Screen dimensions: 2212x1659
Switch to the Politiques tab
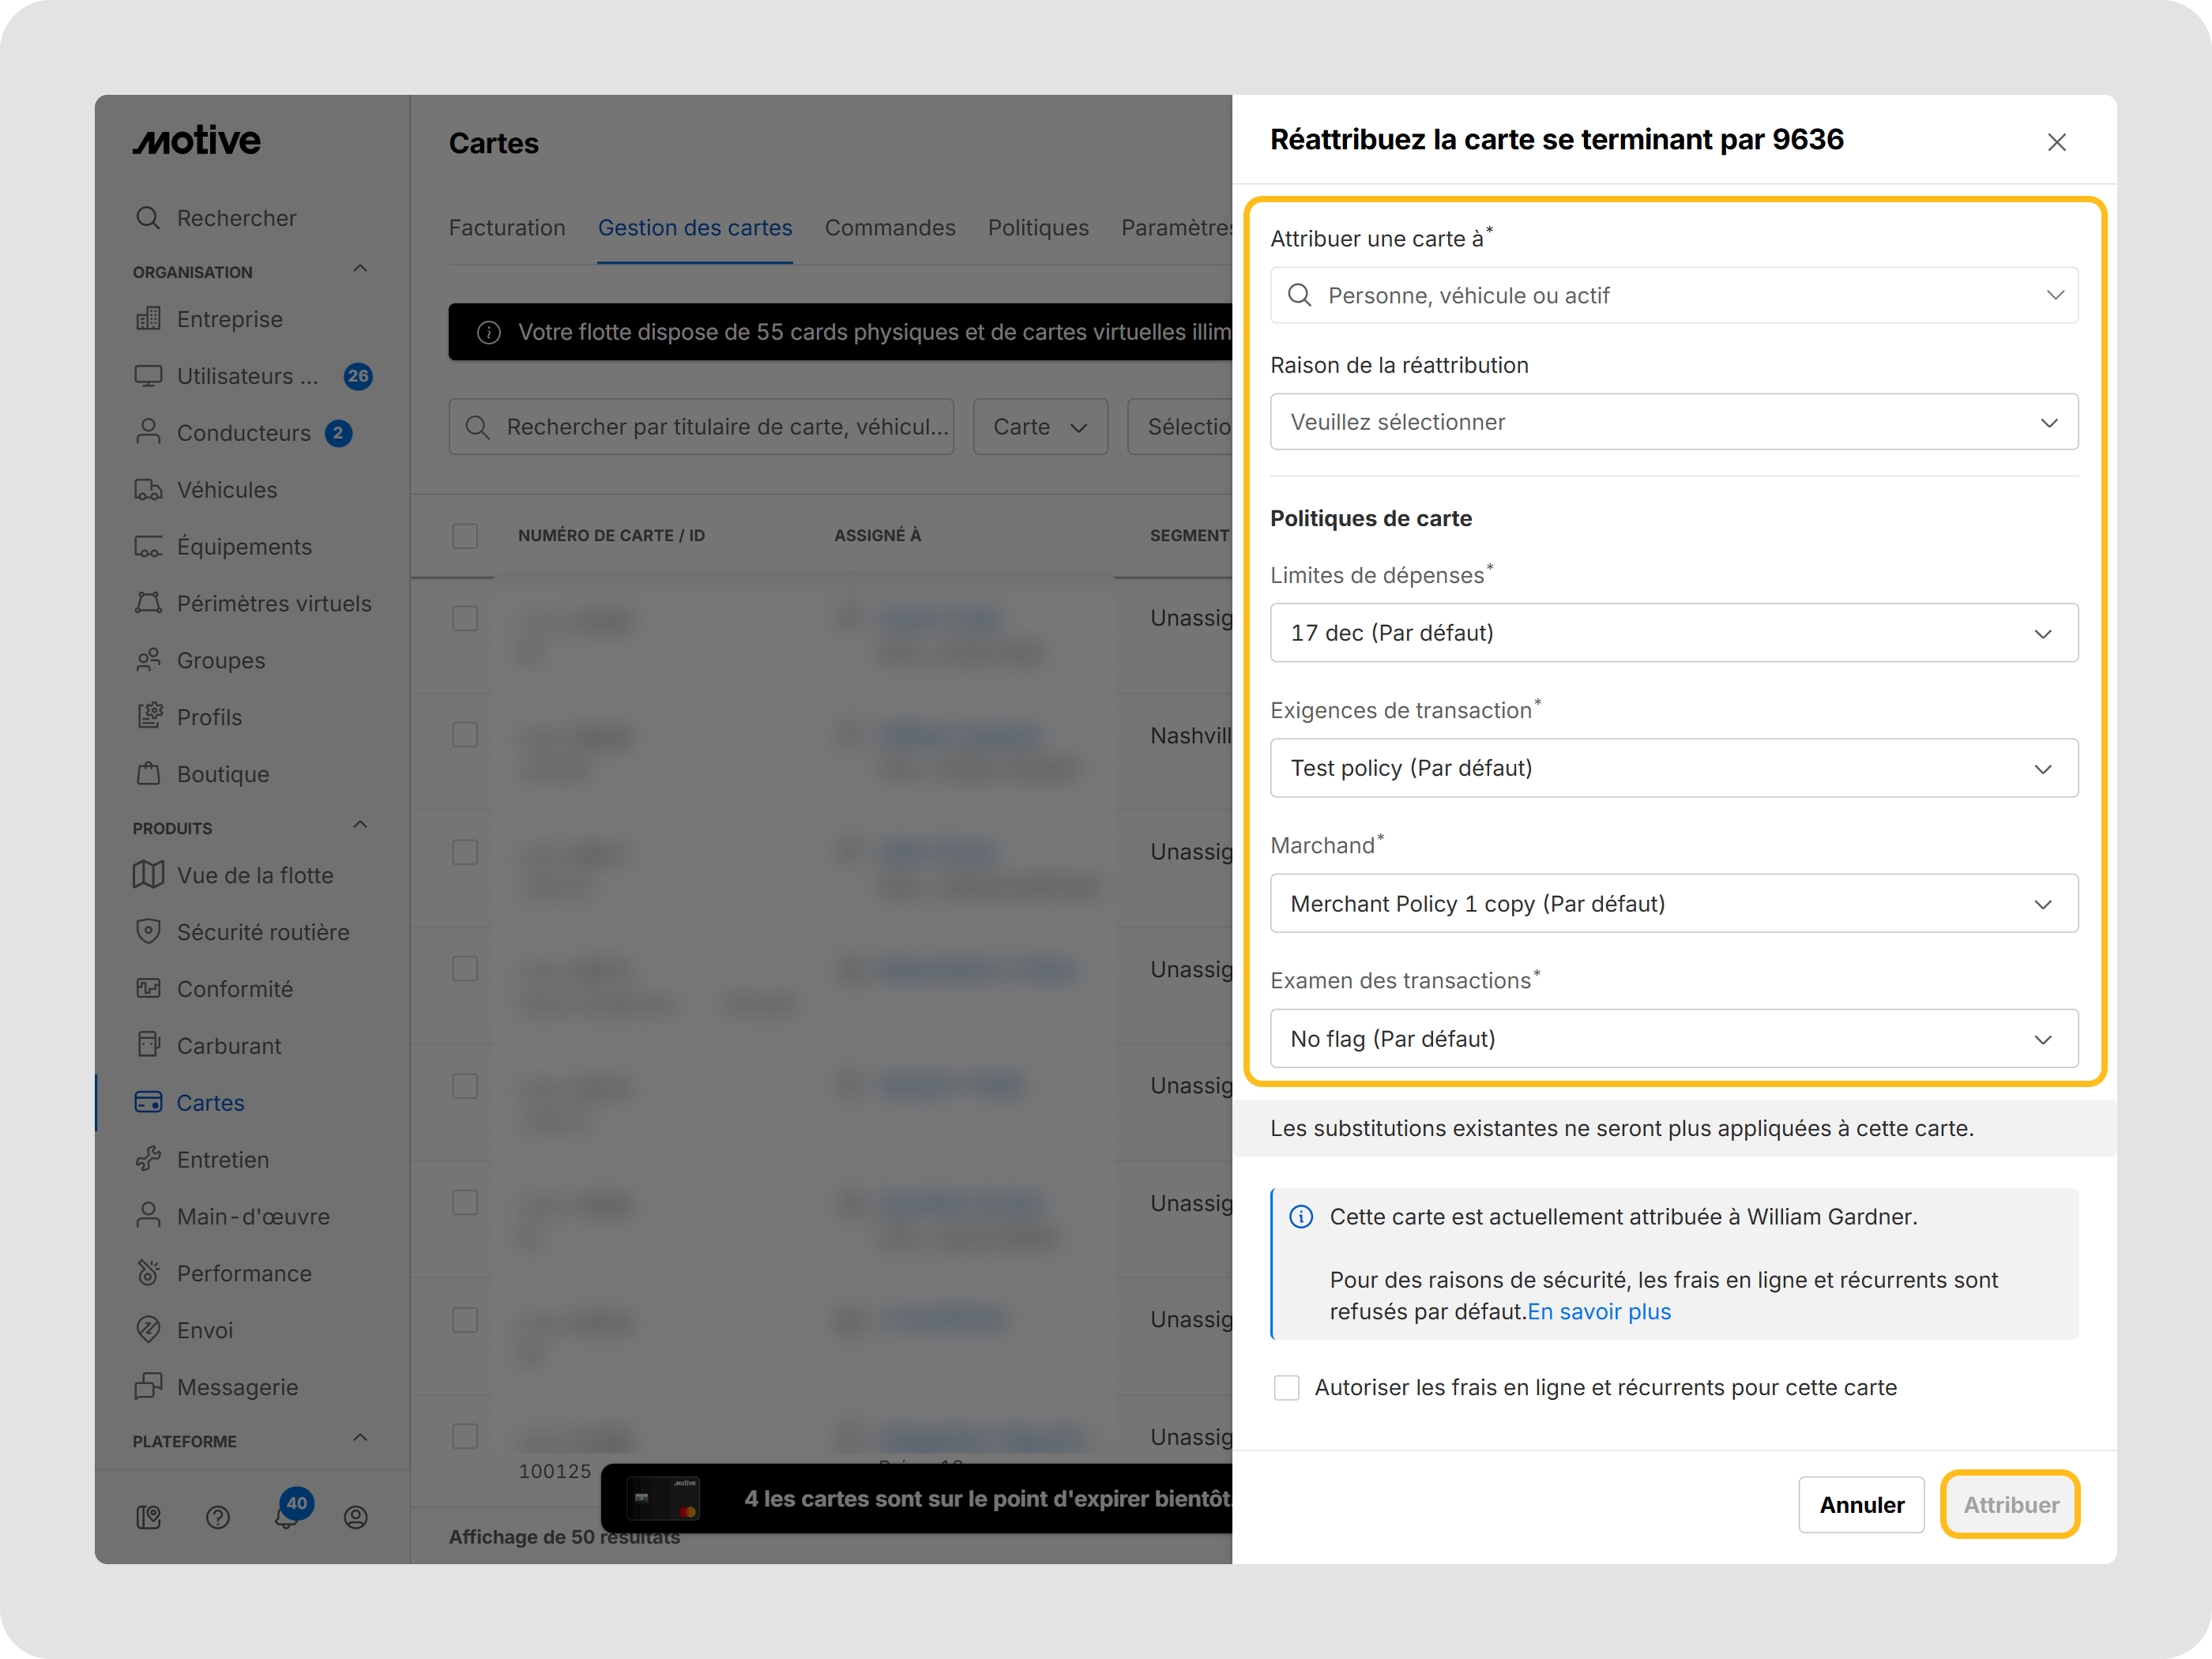[1038, 228]
